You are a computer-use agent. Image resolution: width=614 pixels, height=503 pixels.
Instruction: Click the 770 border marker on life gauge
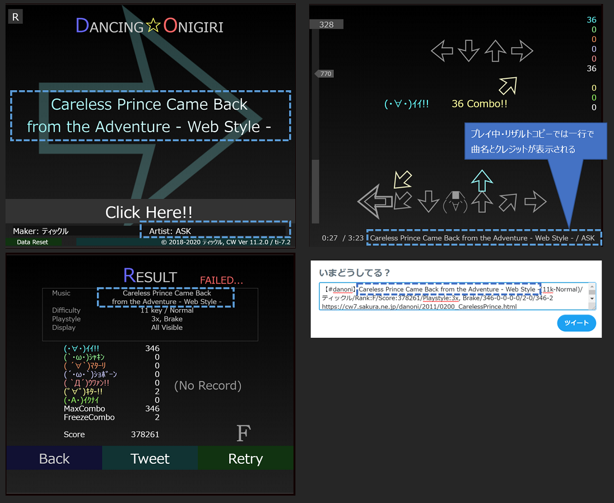click(324, 73)
